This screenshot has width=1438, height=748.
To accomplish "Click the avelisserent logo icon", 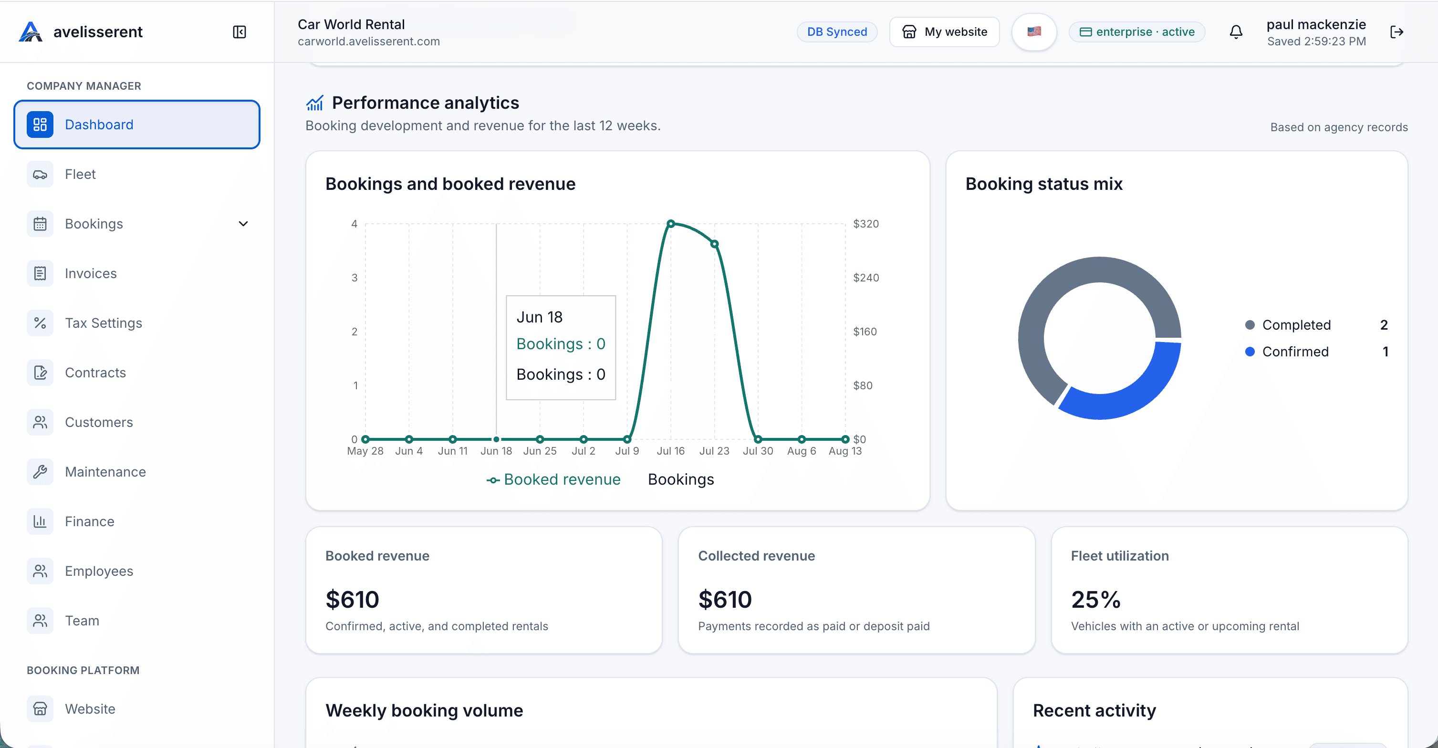I will tap(30, 32).
